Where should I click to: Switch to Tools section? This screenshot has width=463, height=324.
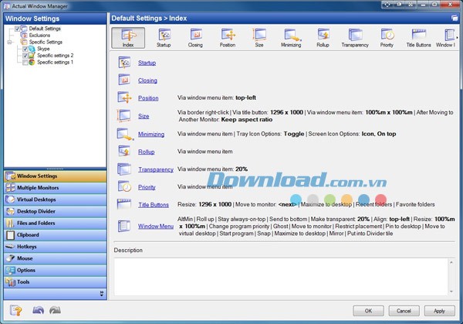click(x=56, y=282)
